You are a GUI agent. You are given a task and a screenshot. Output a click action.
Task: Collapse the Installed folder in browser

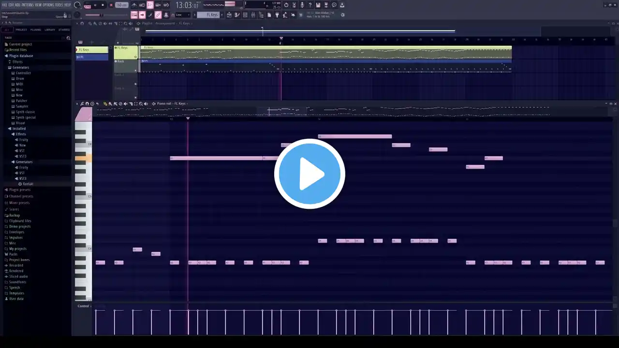17,129
